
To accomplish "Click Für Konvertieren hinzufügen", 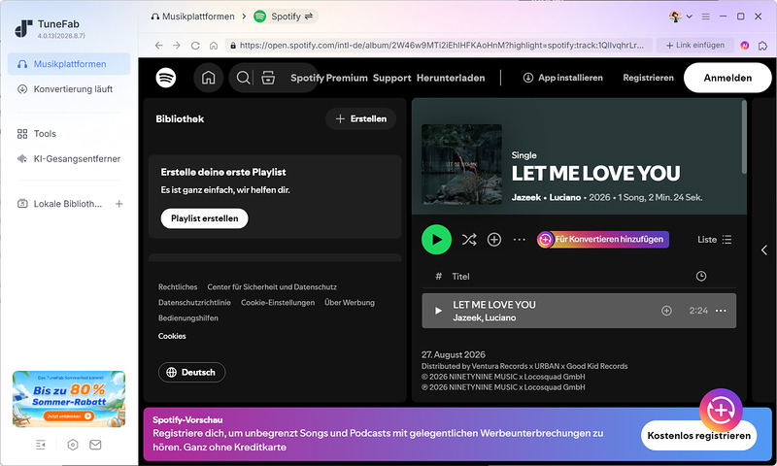I will (602, 240).
